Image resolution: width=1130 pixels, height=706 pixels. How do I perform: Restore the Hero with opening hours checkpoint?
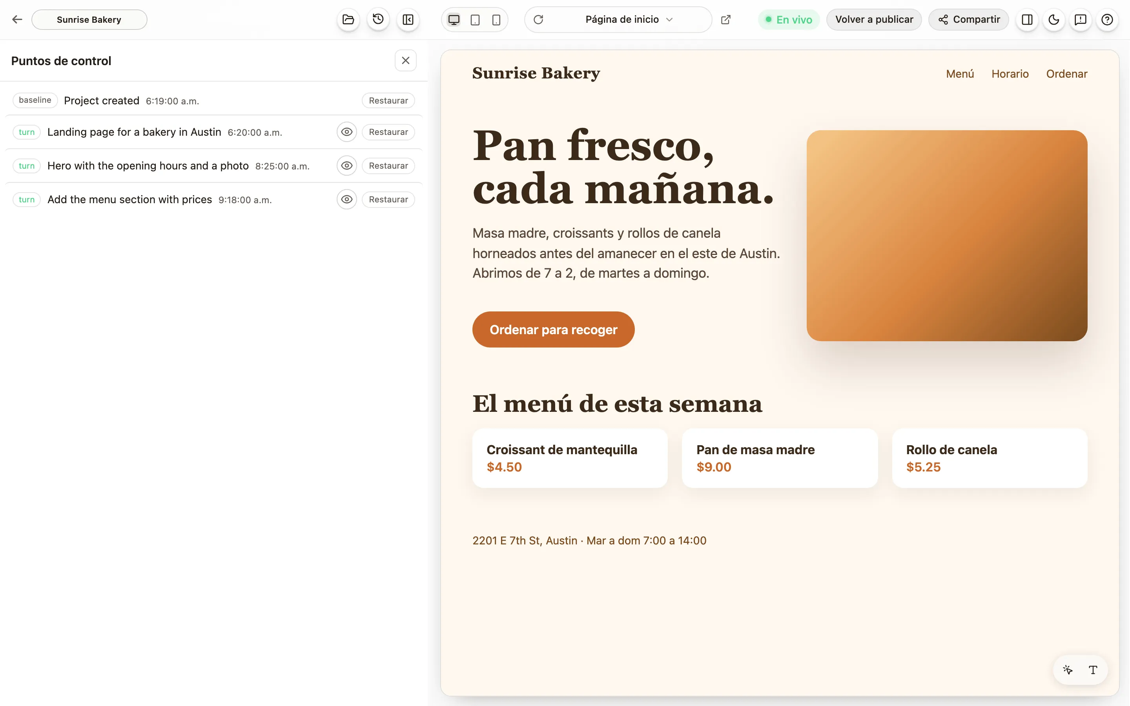(388, 166)
